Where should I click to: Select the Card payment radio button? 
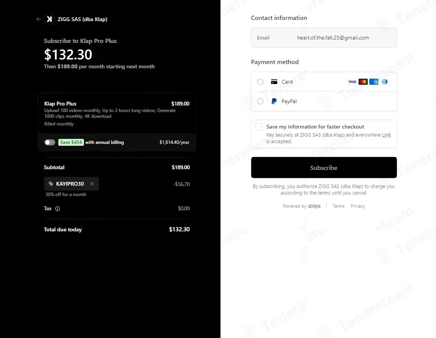[x=260, y=82]
